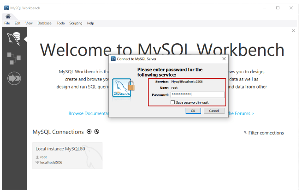The image size is (302, 193).
Task: Add a new MySQL connection (plus icon)
Action: point(89,132)
